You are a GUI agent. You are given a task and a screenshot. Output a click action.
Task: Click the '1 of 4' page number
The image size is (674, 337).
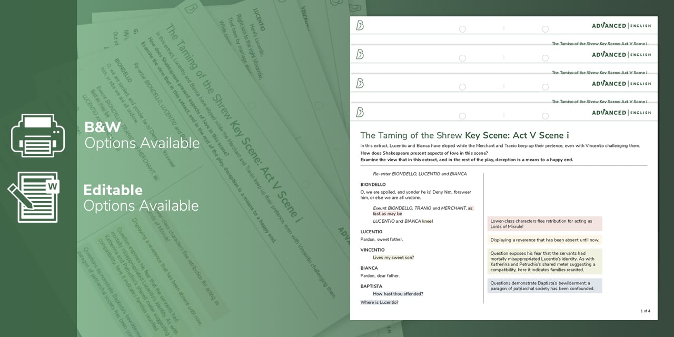[645, 311]
